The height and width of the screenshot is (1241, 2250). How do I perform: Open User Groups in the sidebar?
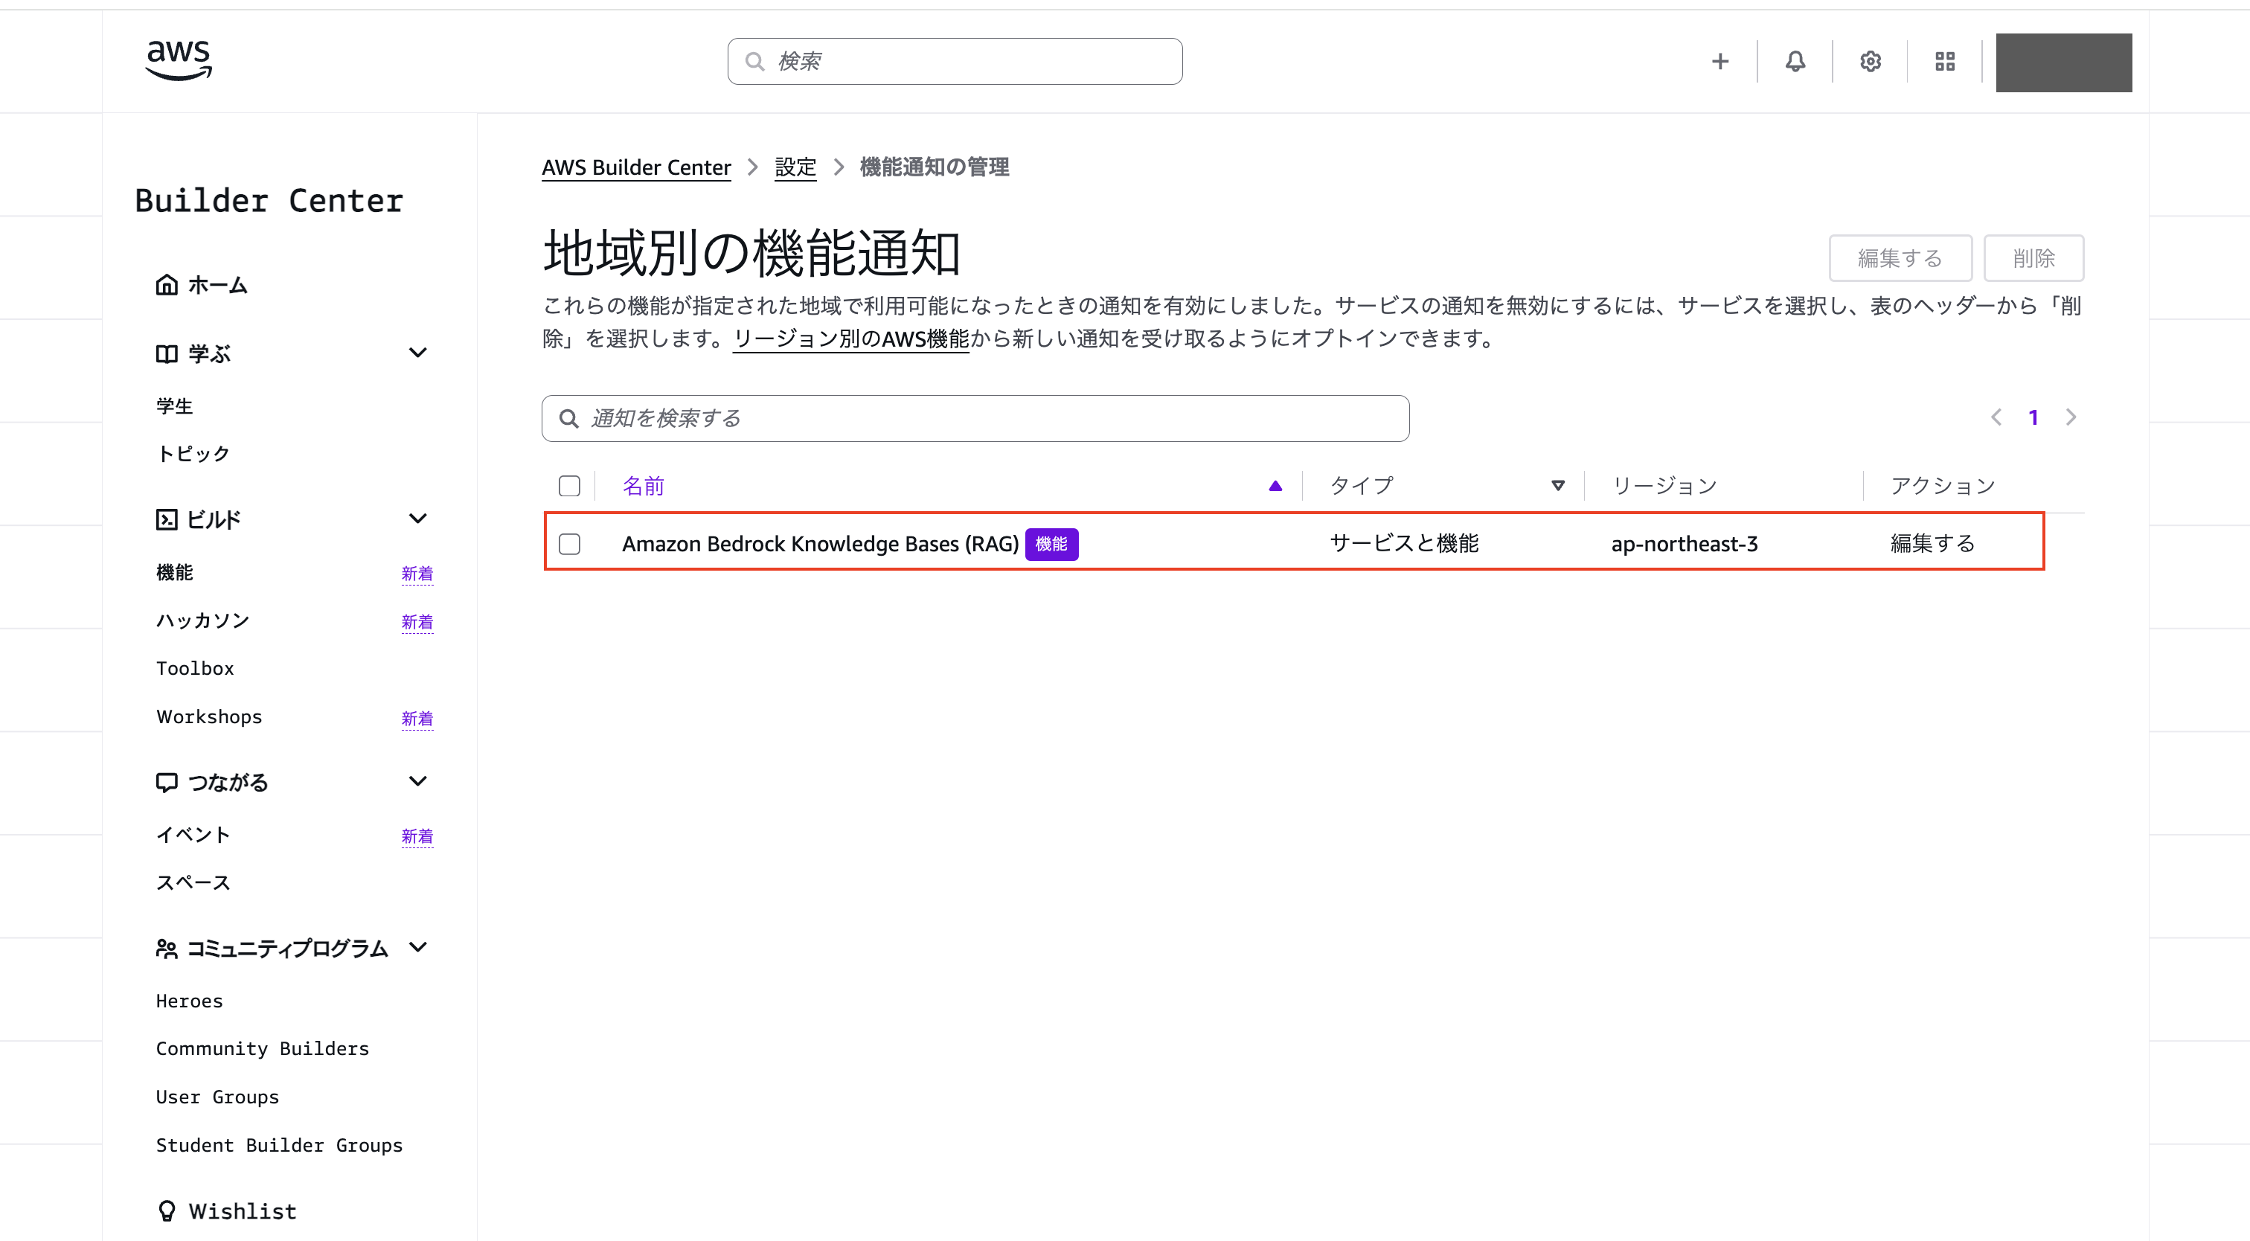click(217, 1097)
